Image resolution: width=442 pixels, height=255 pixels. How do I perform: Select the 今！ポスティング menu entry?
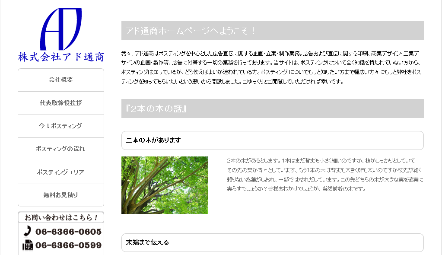[x=60, y=126]
